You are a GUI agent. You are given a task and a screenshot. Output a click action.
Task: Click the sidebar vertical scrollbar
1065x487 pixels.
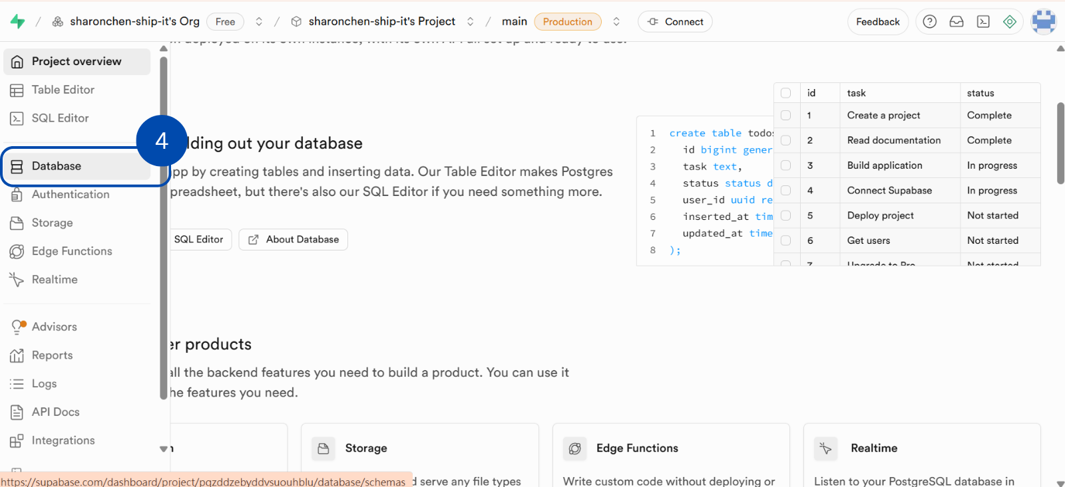click(x=164, y=226)
